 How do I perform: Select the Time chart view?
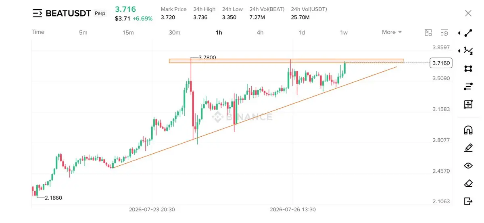[38, 32]
